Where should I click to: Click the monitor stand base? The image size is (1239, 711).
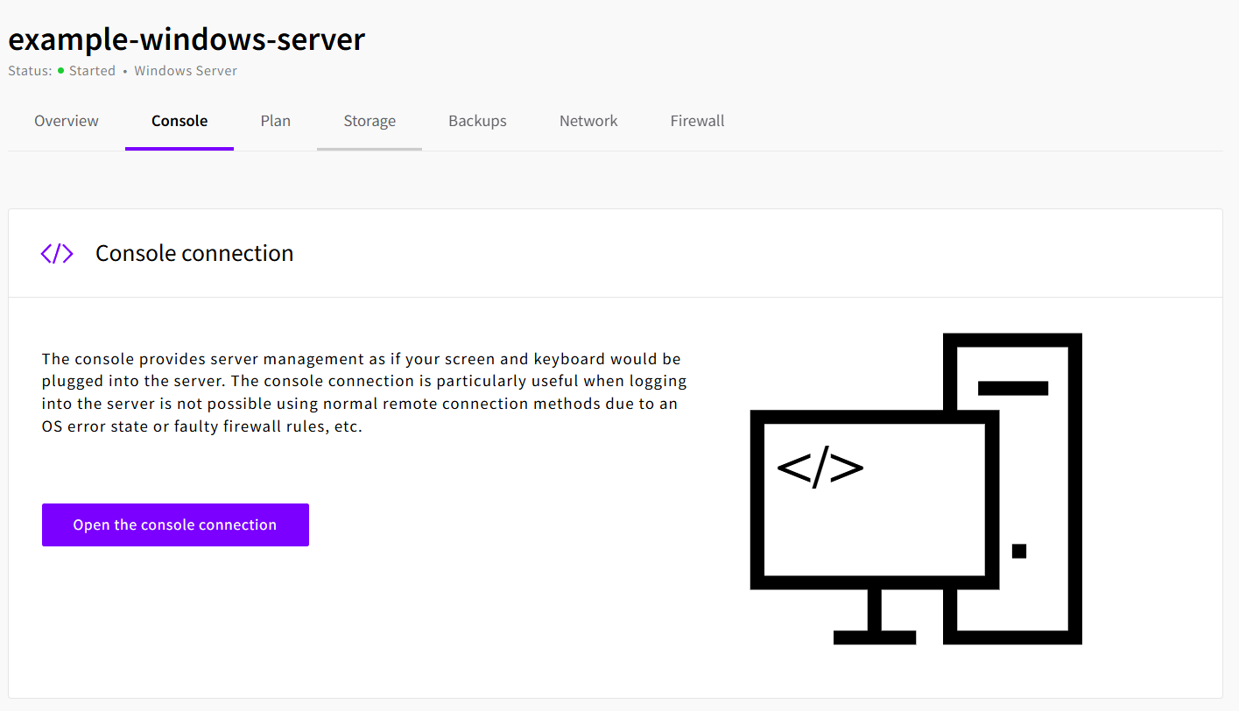click(874, 637)
